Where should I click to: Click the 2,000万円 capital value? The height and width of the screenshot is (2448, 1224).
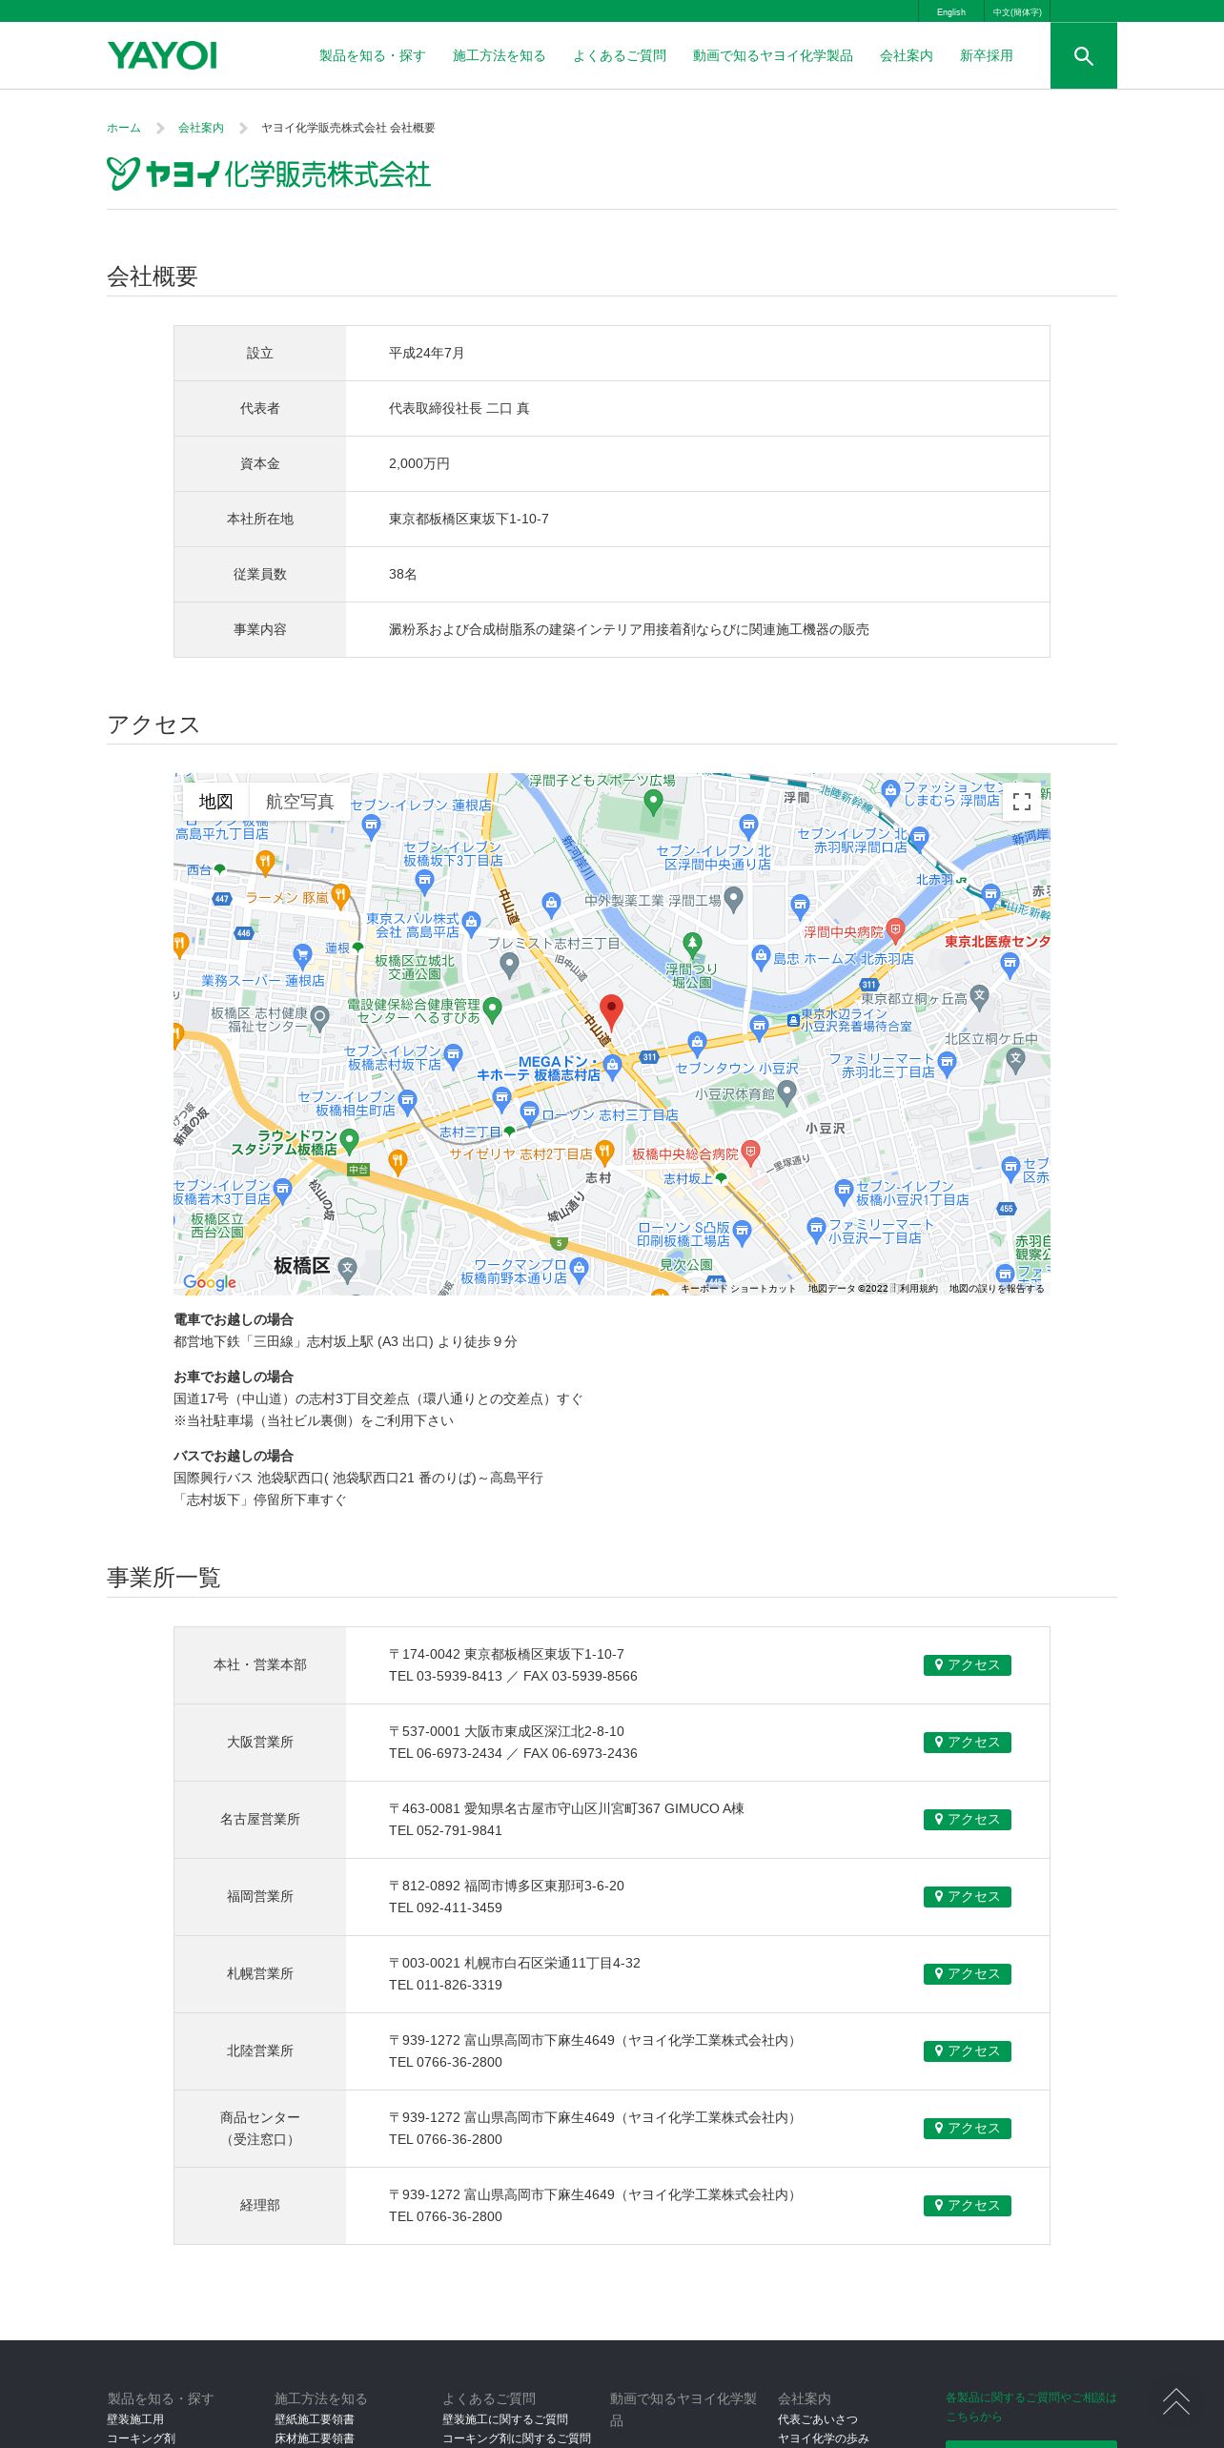(419, 464)
